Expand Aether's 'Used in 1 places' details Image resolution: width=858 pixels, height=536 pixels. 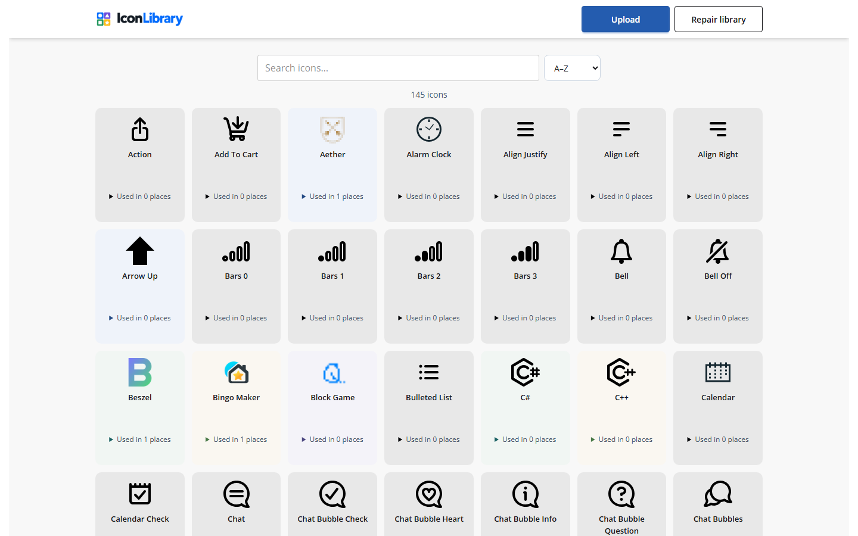[x=332, y=197]
